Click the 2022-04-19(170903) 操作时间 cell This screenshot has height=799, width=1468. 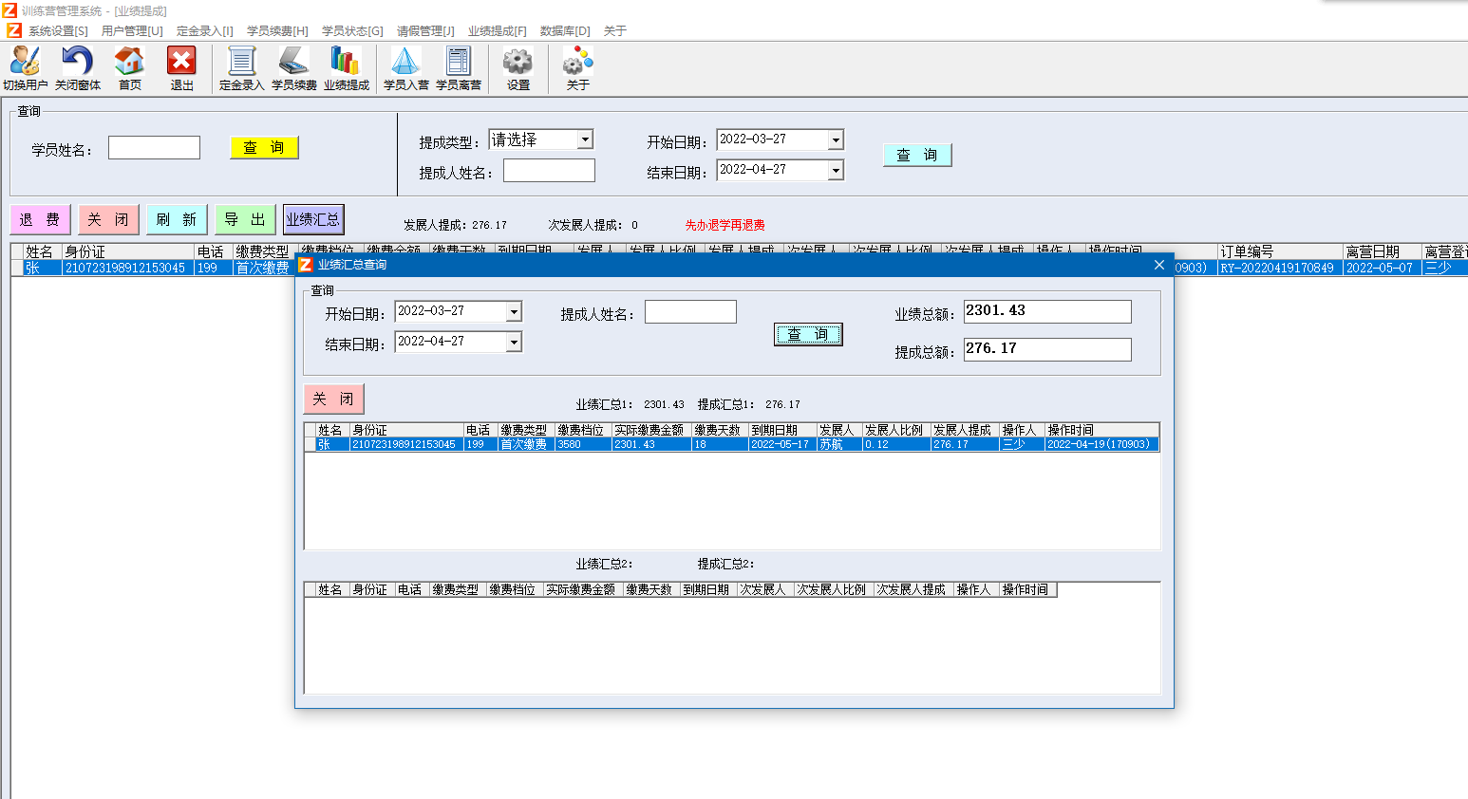point(1101,444)
